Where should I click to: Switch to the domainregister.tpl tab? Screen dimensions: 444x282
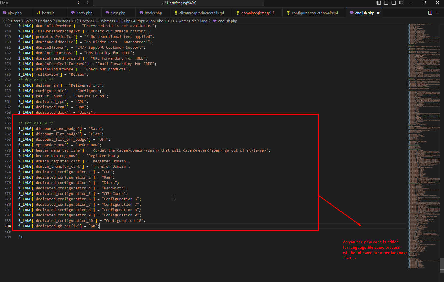click(256, 13)
